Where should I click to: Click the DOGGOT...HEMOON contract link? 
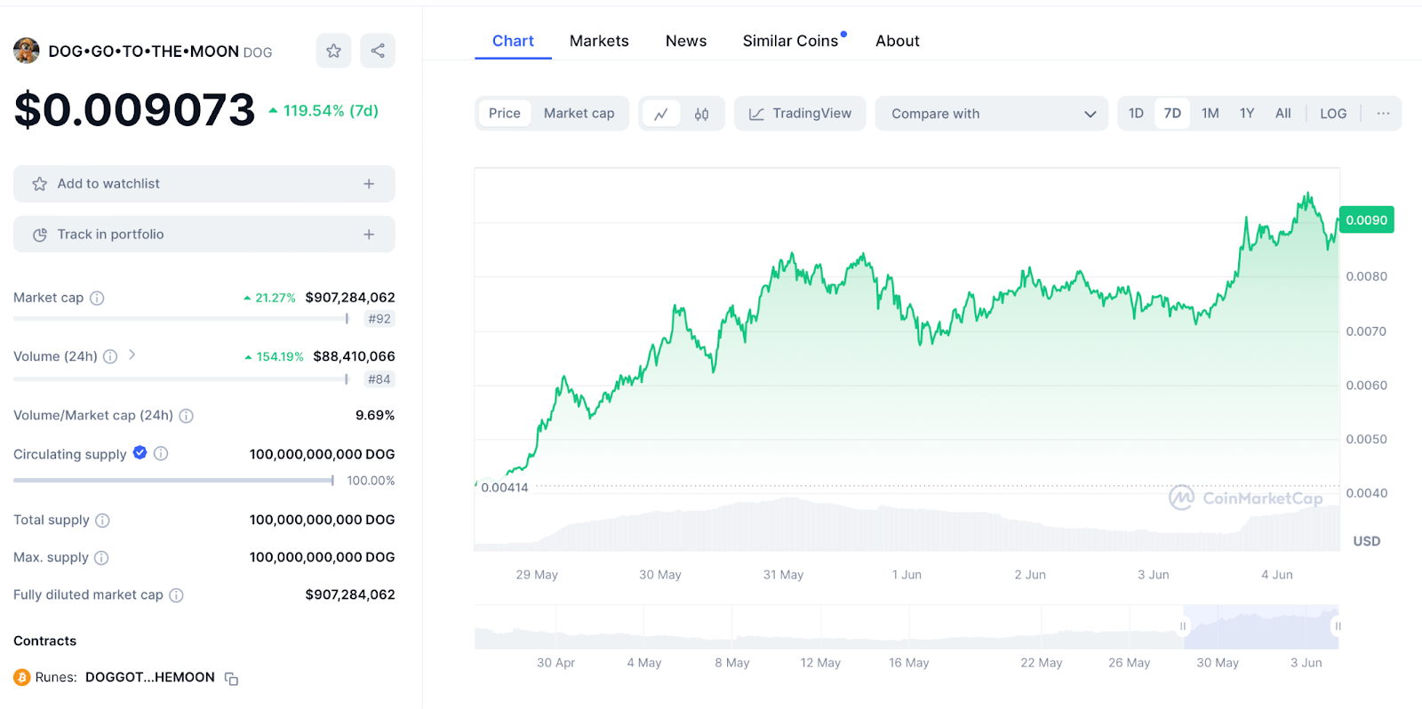click(150, 677)
